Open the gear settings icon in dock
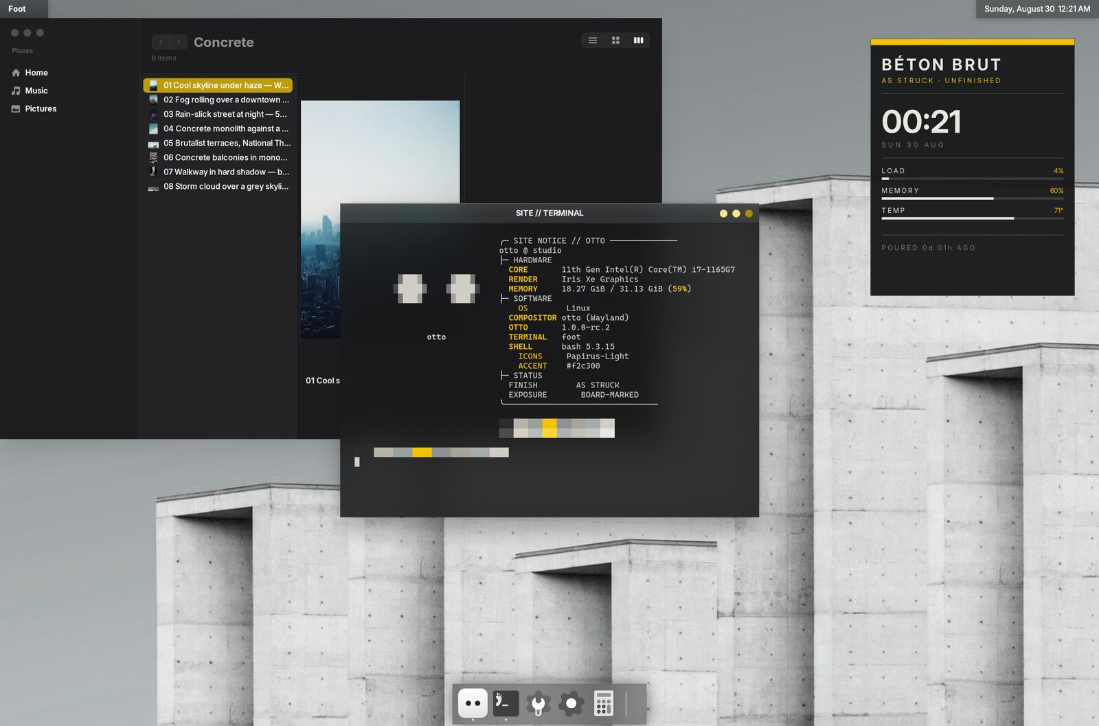Viewport: 1099px width, 726px height. coord(571,703)
